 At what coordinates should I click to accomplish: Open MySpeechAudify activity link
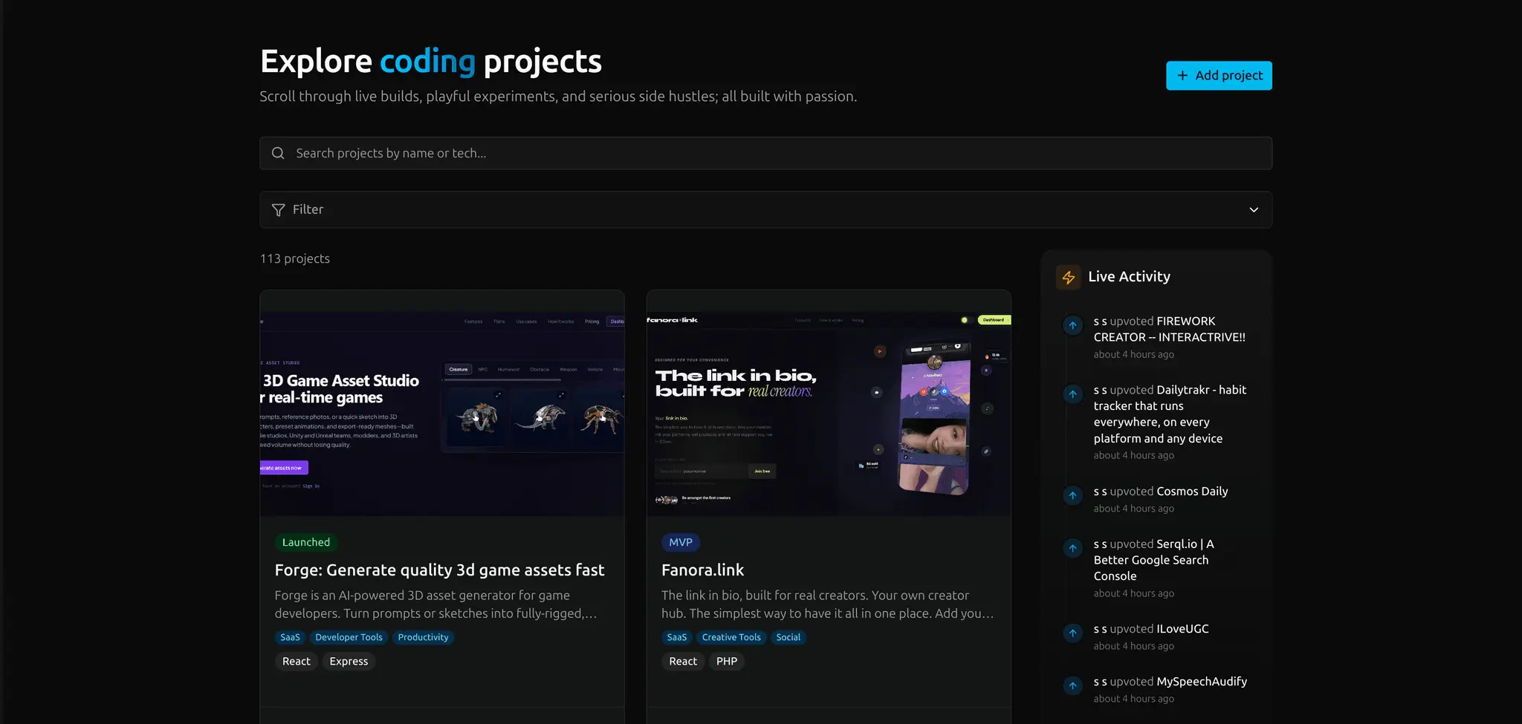1202,682
